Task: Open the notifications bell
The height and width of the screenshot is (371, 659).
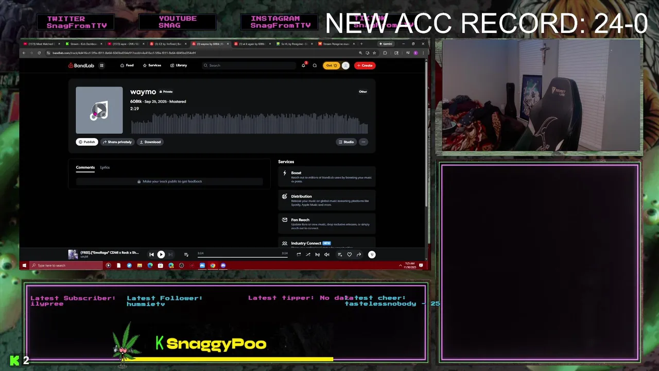Action: (303, 65)
